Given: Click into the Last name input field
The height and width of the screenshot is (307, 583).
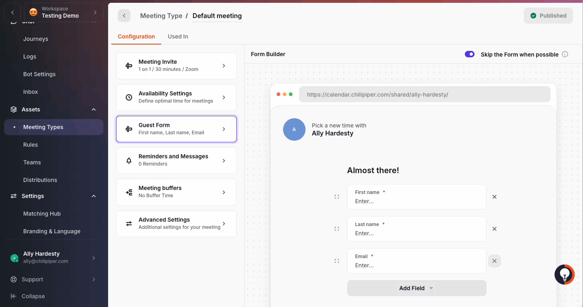Looking at the screenshot, I should 417,229.
